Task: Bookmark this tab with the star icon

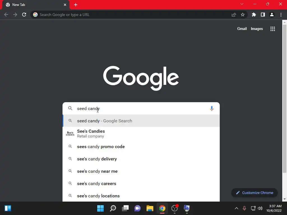Action: click(x=243, y=15)
